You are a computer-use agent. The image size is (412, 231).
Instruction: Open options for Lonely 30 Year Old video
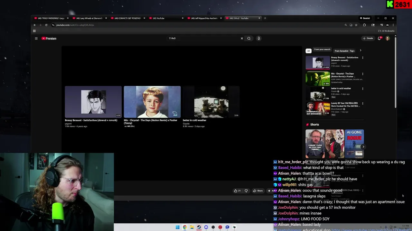click(363, 103)
